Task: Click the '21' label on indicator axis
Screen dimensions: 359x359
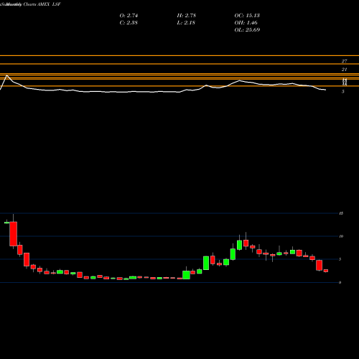Action: [344, 70]
